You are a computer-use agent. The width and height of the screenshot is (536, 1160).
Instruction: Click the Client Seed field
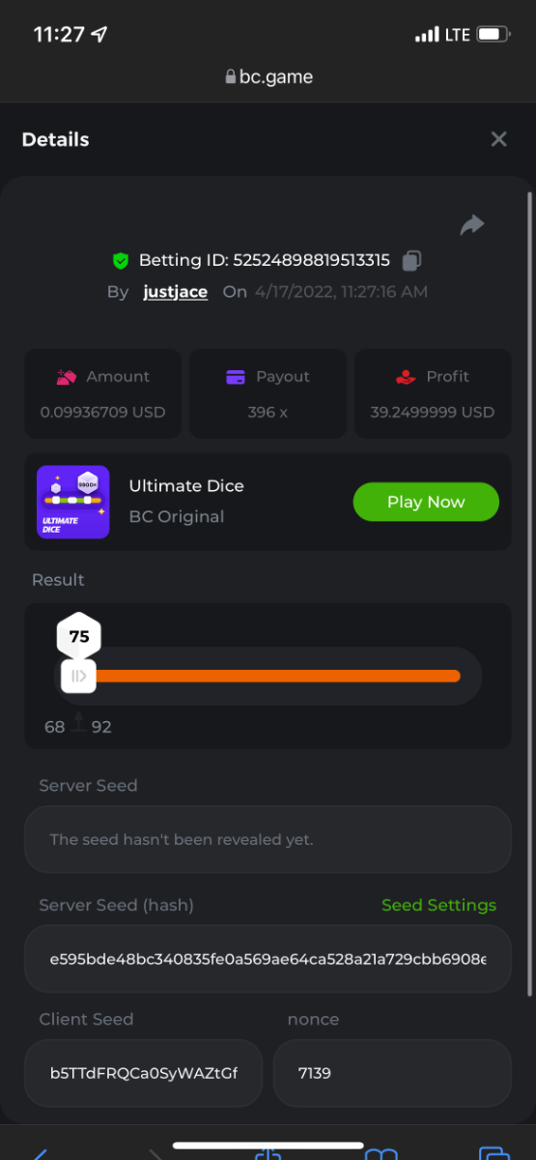144,1073
